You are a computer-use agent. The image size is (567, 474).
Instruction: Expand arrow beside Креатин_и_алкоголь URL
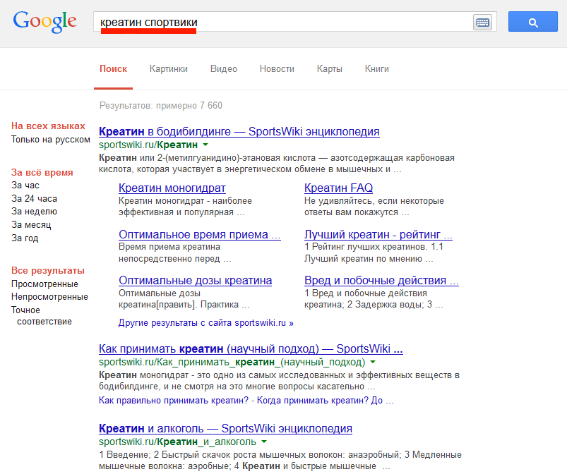(x=264, y=442)
